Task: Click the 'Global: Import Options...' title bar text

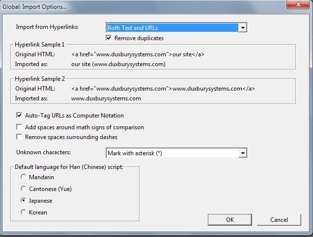Action: click(x=34, y=7)
